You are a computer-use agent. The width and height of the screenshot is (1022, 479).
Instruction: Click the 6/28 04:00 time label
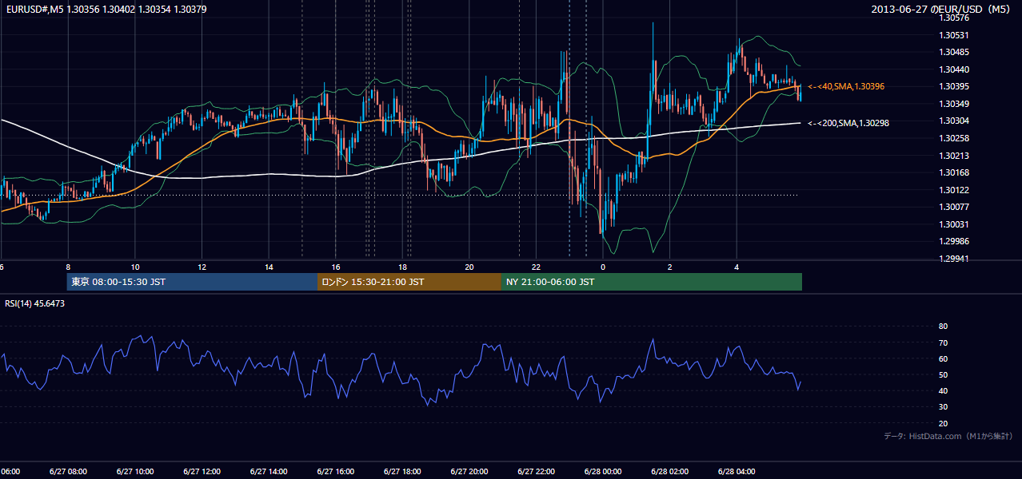click(737, 472)
